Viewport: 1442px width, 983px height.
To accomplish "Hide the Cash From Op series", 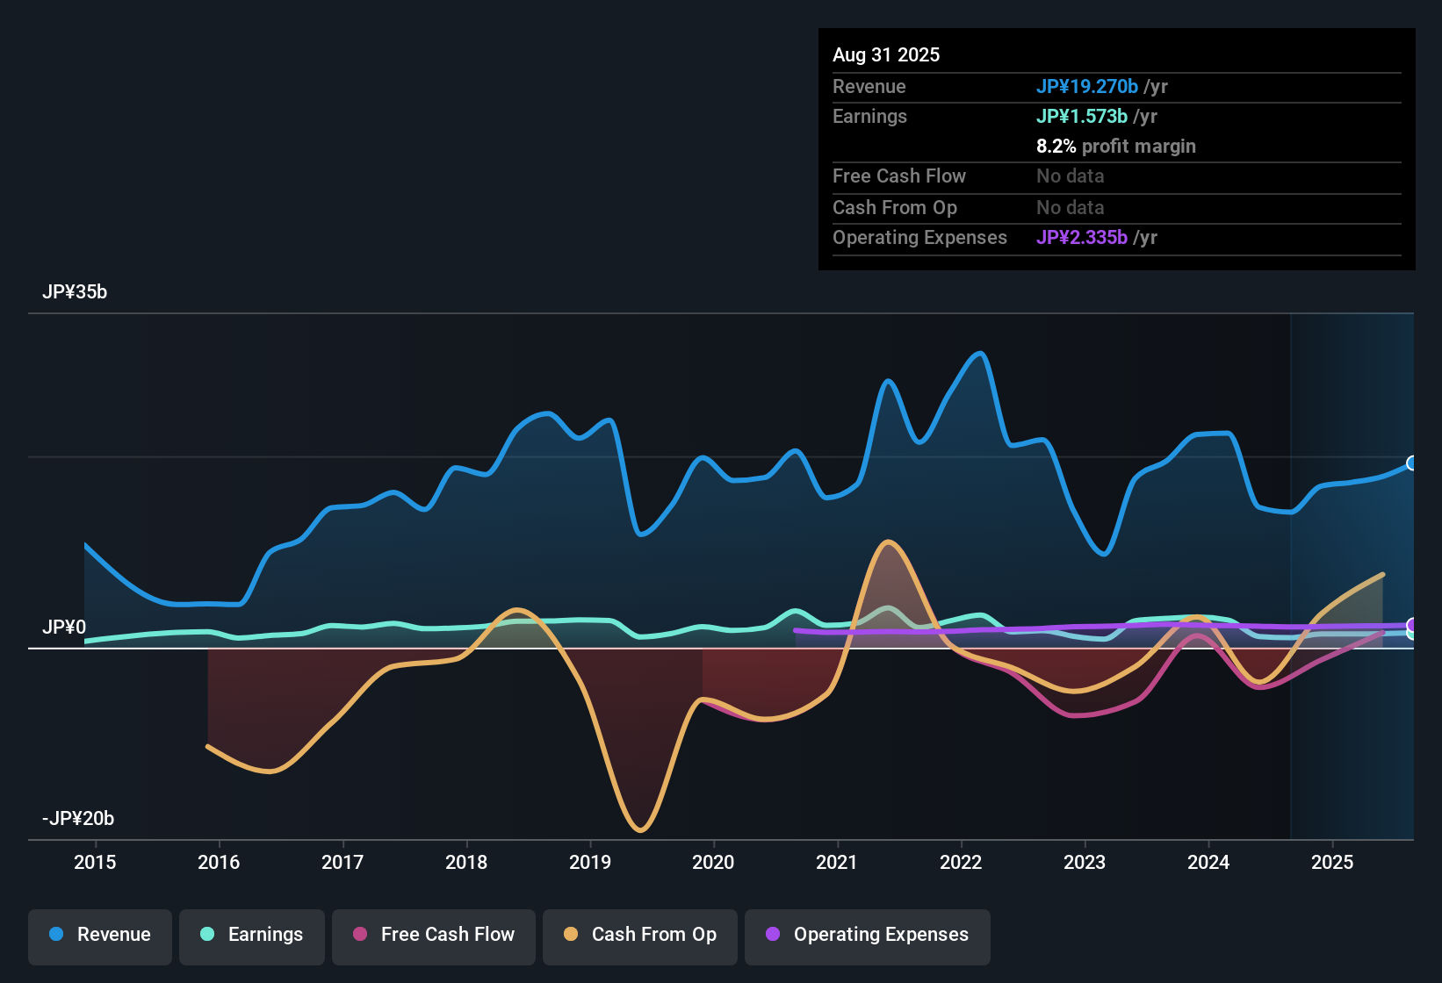I will coord(640,936).
